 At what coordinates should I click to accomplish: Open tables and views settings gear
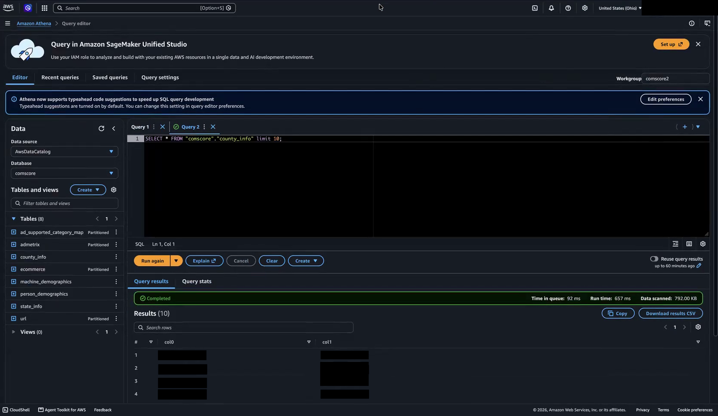pos(114,190)
